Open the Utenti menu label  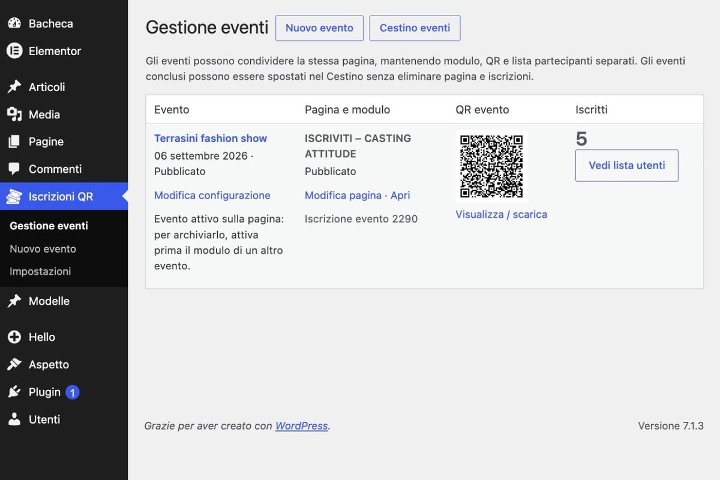click(44, 419)
